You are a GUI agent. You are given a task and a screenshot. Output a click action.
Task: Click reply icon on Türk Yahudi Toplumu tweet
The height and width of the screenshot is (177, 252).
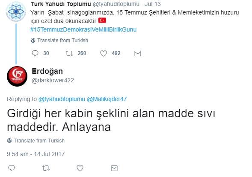[35, 53]
